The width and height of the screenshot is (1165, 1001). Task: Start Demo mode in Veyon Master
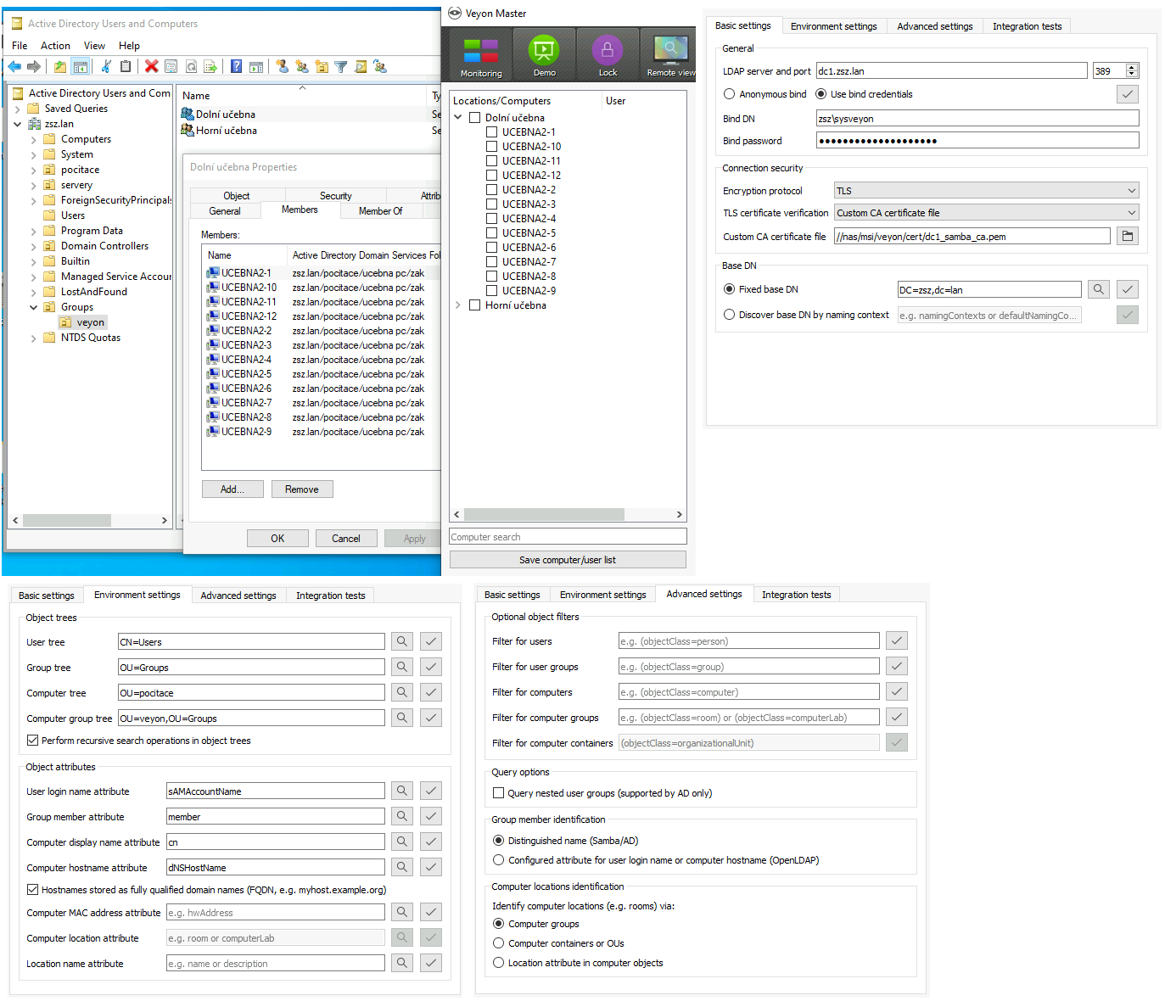(544, 54)
